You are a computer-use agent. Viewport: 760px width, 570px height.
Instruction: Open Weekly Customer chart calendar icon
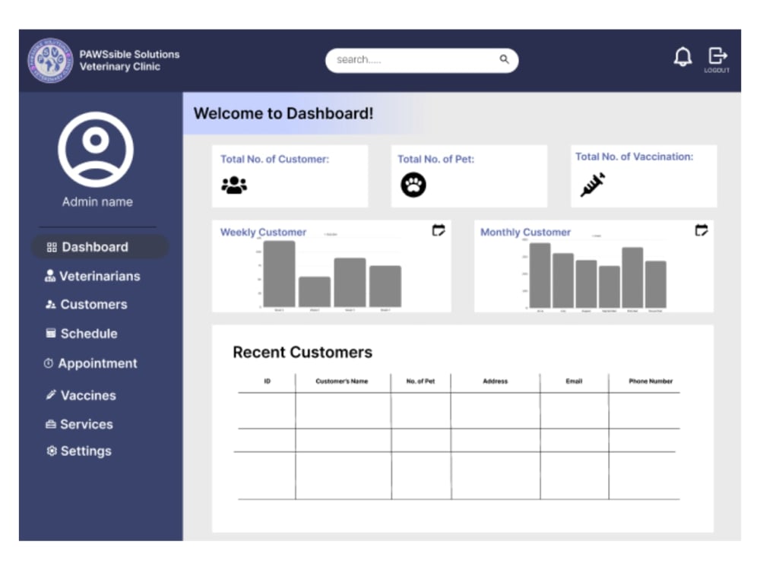click(x=439, y=230)
